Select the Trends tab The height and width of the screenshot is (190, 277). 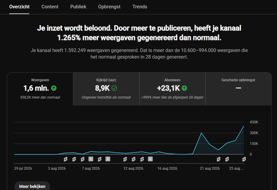(x=140, y=7)
